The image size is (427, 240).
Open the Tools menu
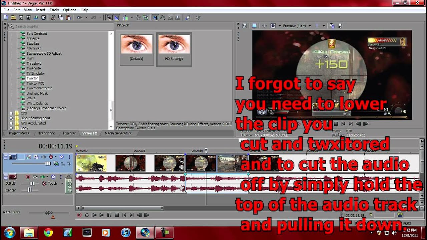pyautogui.click(x=54, y=10)
